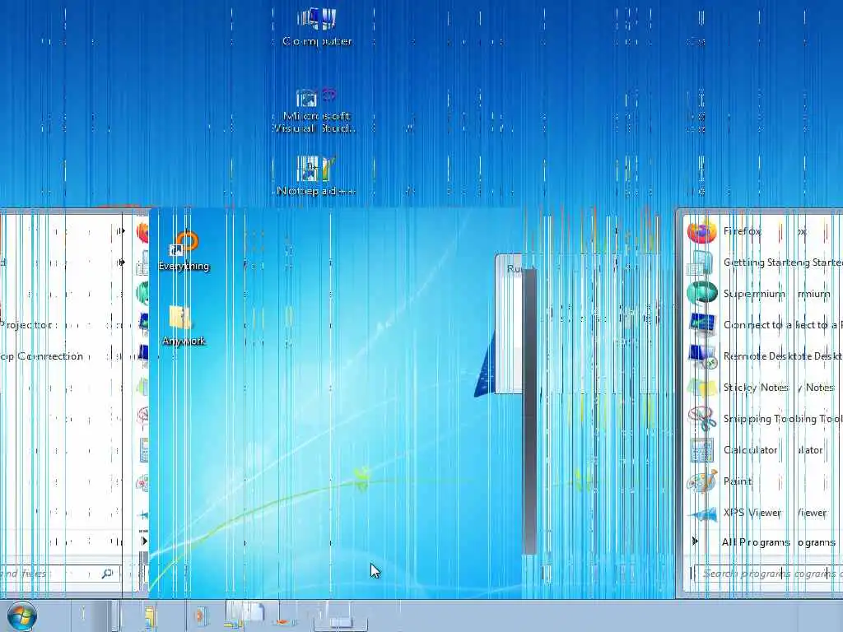Launch the Snipping Tool
Image resolution: width=843 pixels, height=632 pixels.
763,419
